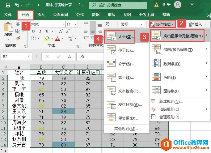The height and width of the screenshot is (153, 211).
Task: Select 发生日期(A)... rule
Action: click(x=126, y=104)
